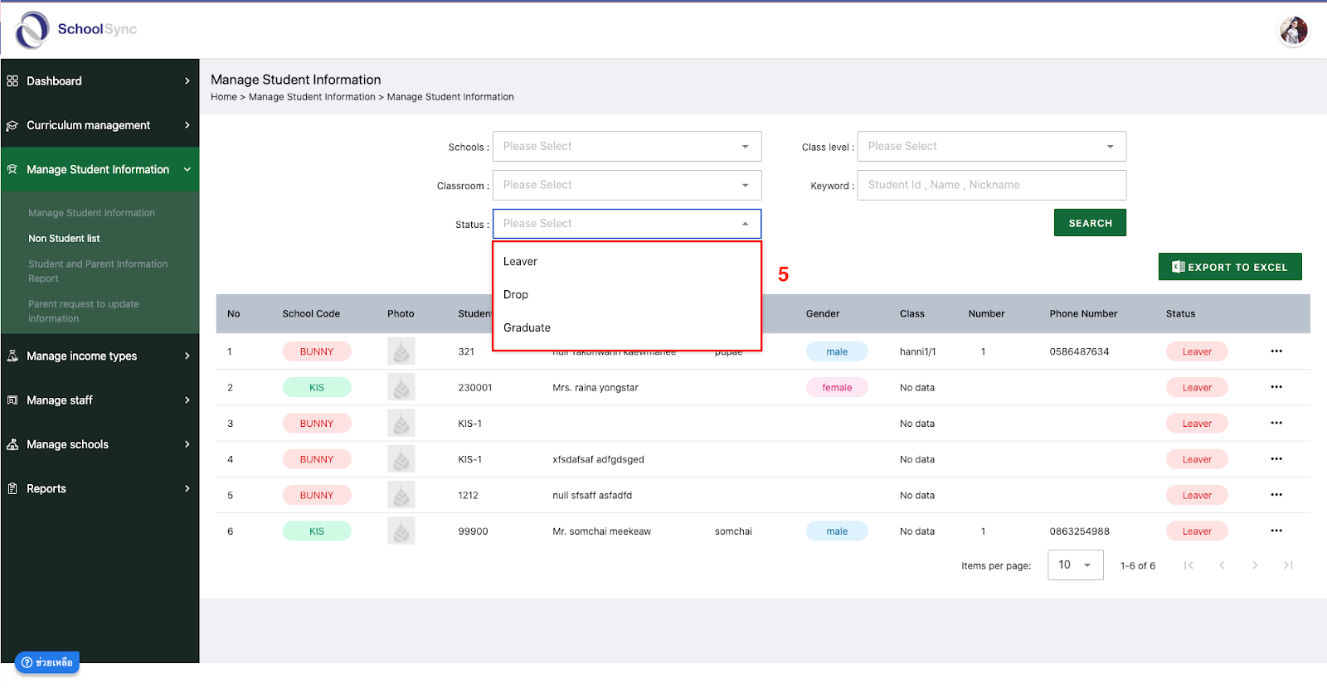Screen dimensions: 1327x688
Task: Open more options for Mrs. raina yongstar
Action: [x=1276, y=387]
